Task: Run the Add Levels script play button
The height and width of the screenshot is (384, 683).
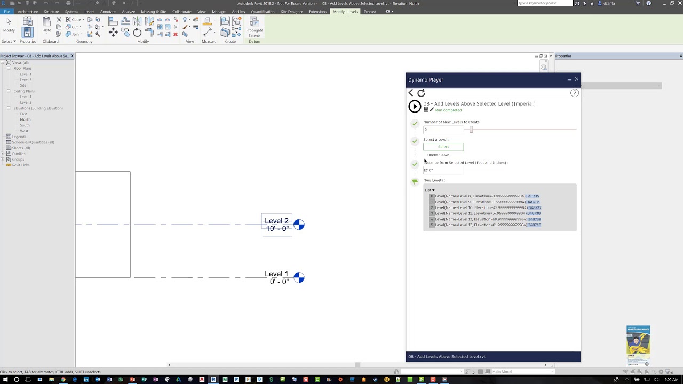Action: click(x=415, y=107)
